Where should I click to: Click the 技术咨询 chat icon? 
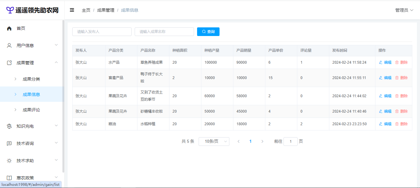pyautogui.click(x=9, y=143)
